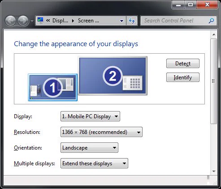Click the scrollbar up arrow
Image resolution: width=221 pixels, height=189 pixels.
pos(214,34)
